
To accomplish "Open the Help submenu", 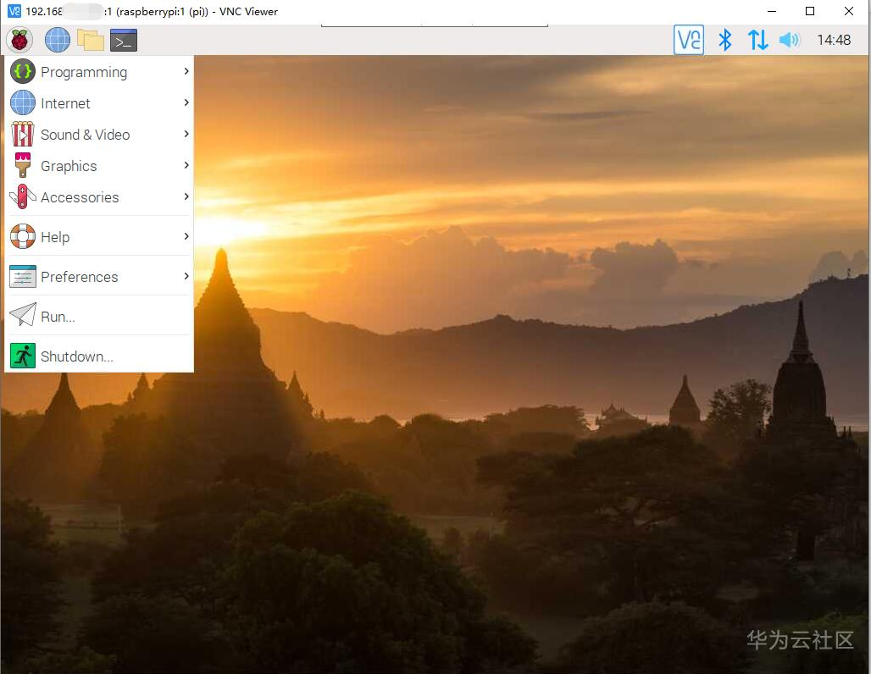I will [x=99, y=236].
